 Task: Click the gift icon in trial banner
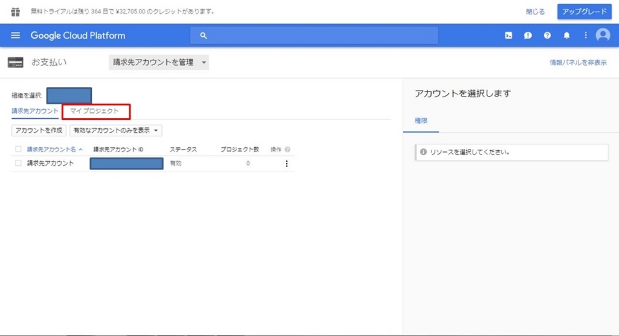15,12
